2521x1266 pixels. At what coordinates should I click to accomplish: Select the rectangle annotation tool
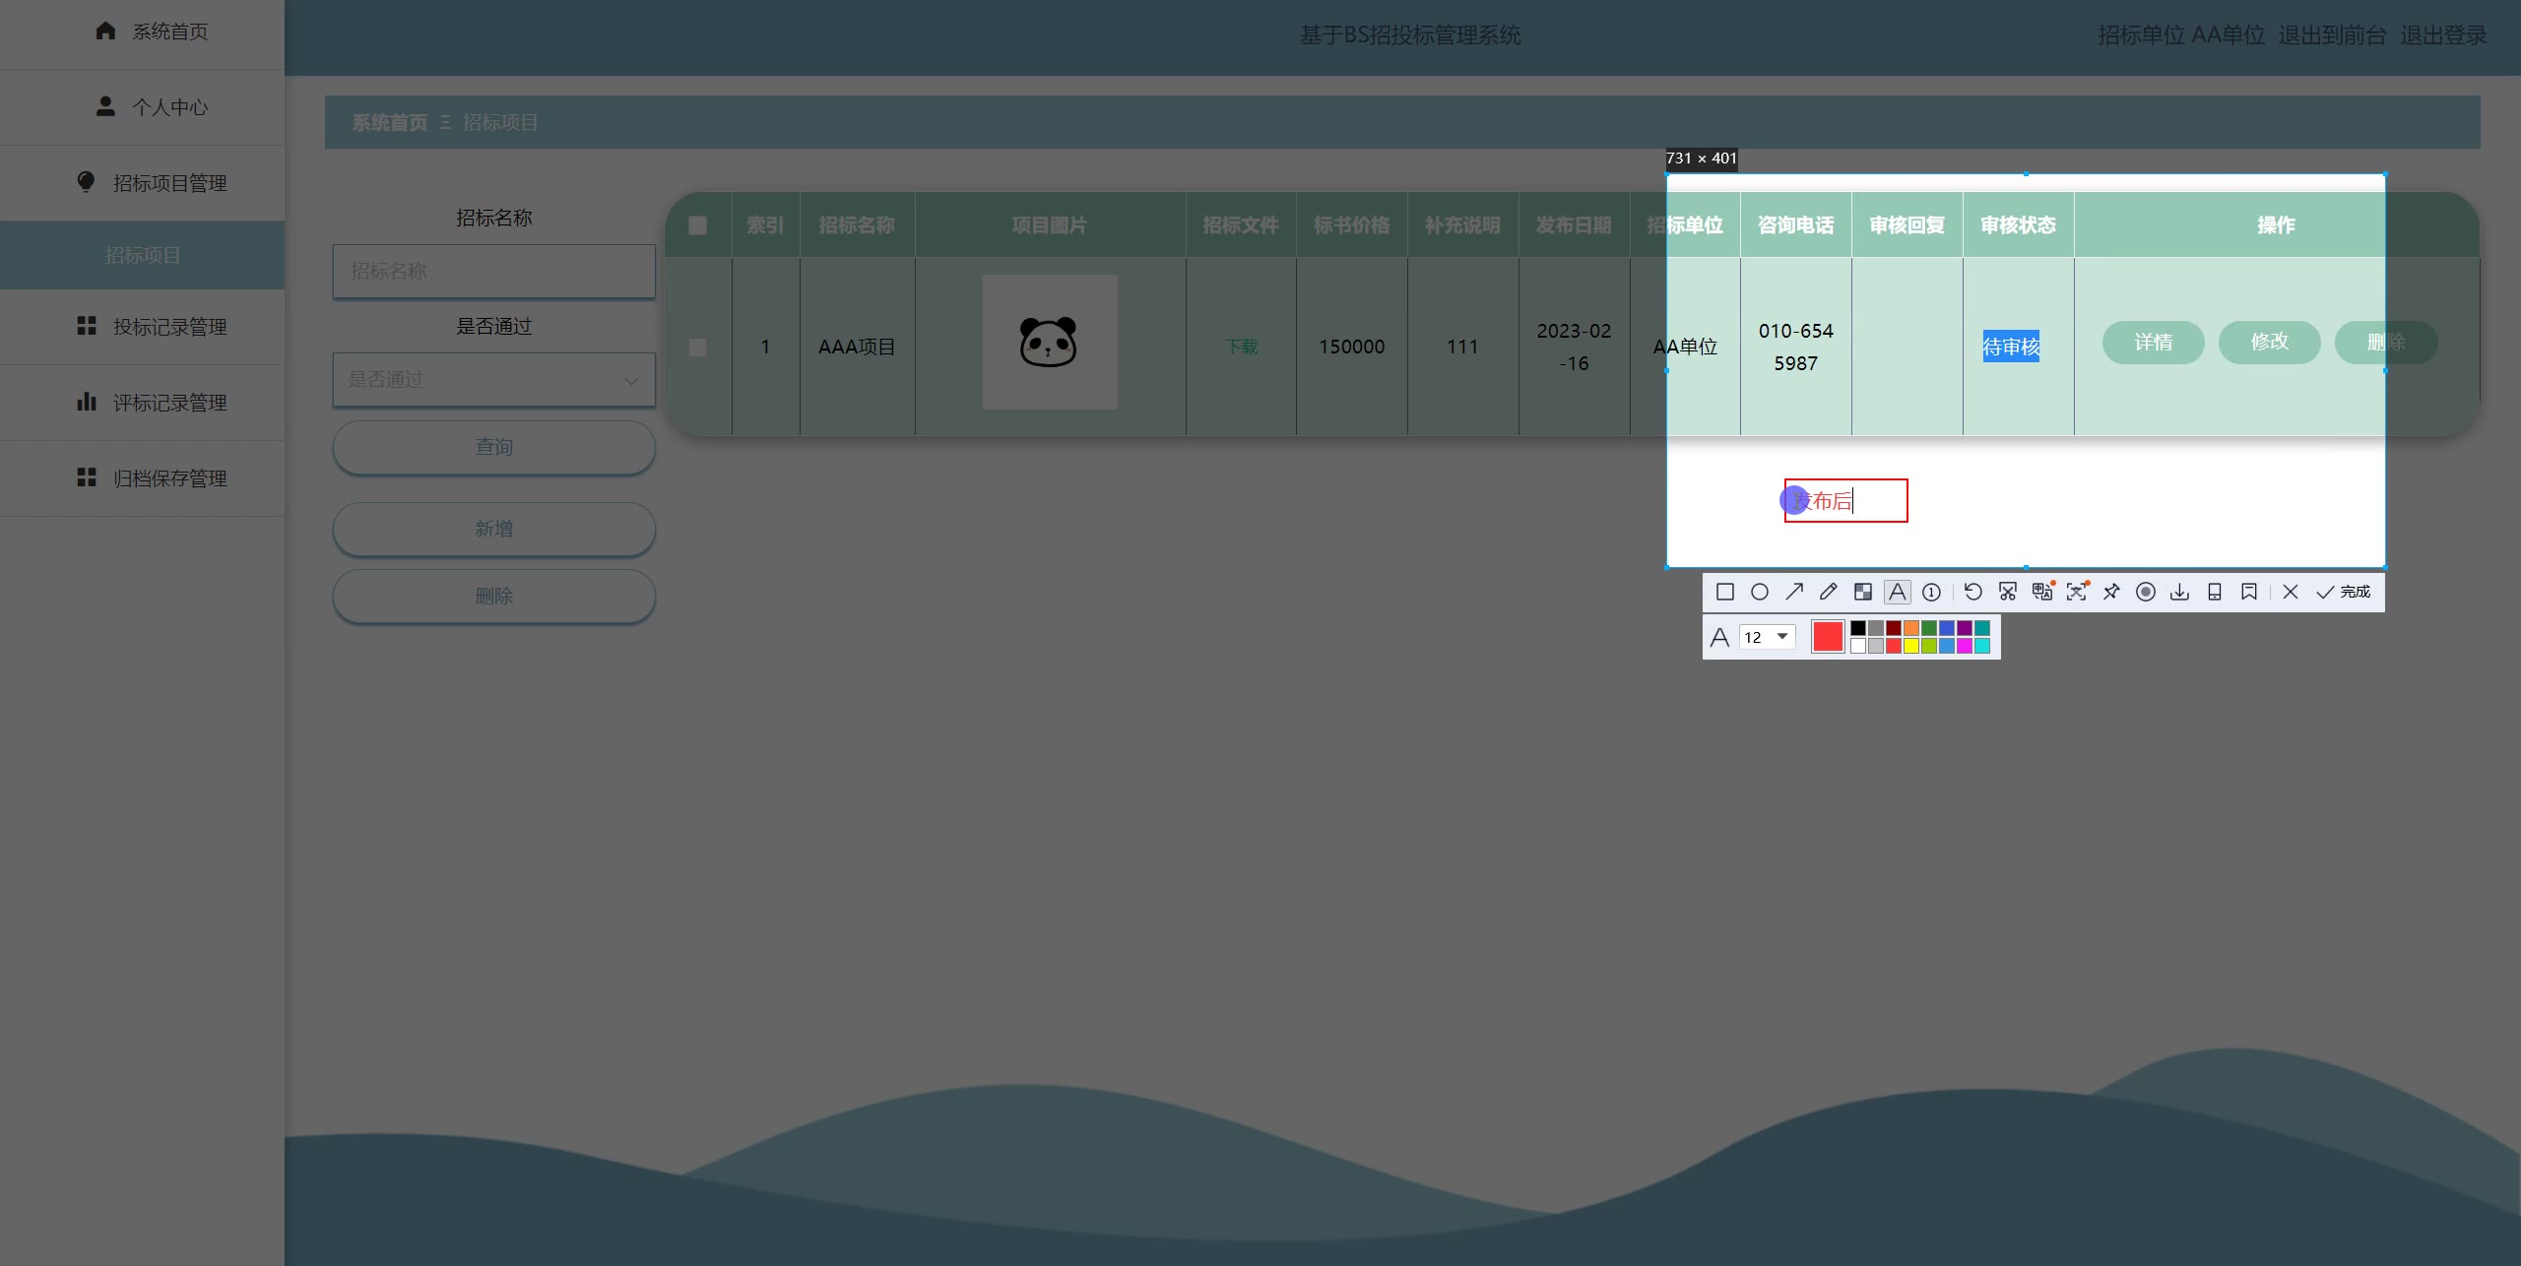coord(1724,592)
